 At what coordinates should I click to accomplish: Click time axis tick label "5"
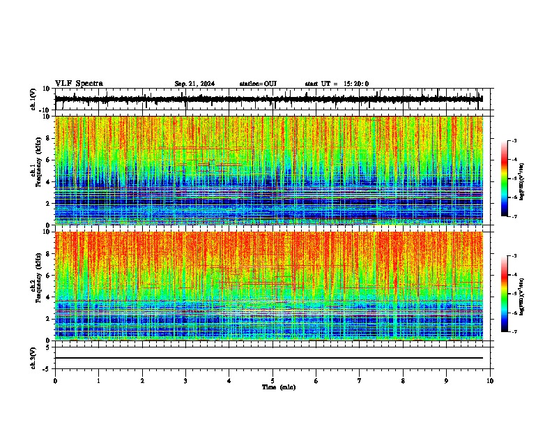tap(273, 381)
